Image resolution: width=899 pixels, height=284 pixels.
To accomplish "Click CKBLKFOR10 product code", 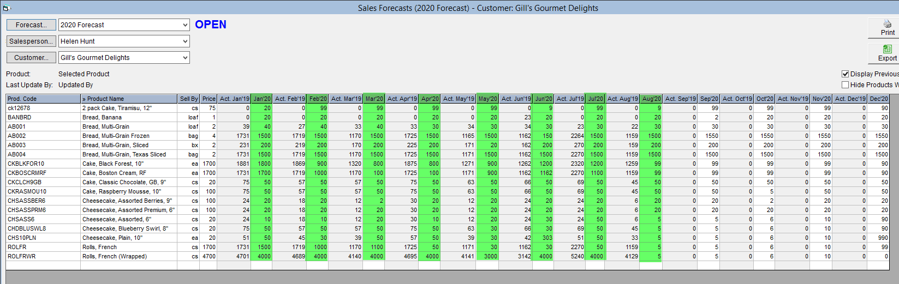I will coord(43,164).
